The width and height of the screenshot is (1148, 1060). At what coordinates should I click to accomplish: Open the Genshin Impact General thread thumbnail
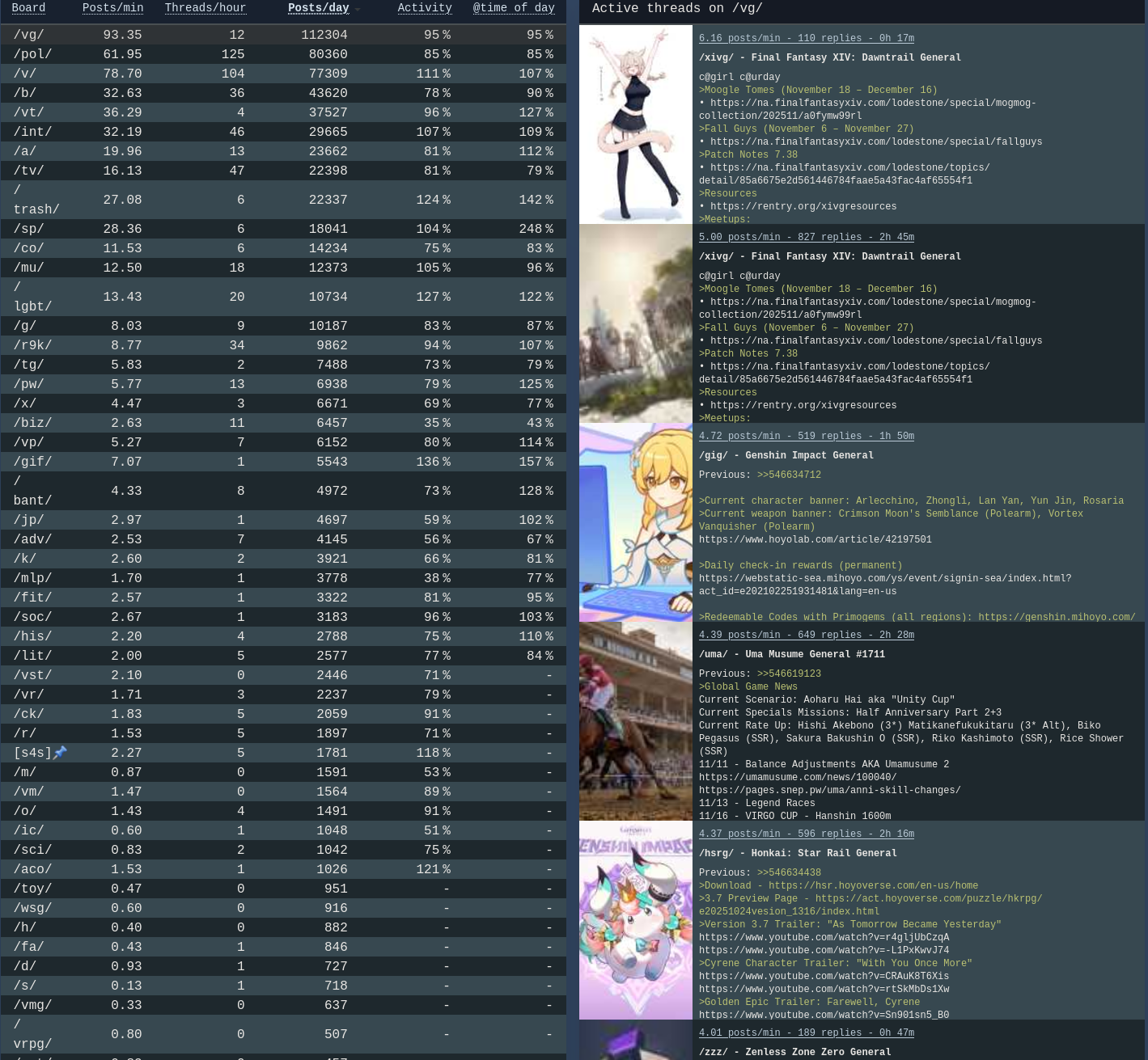coord(636,522)
